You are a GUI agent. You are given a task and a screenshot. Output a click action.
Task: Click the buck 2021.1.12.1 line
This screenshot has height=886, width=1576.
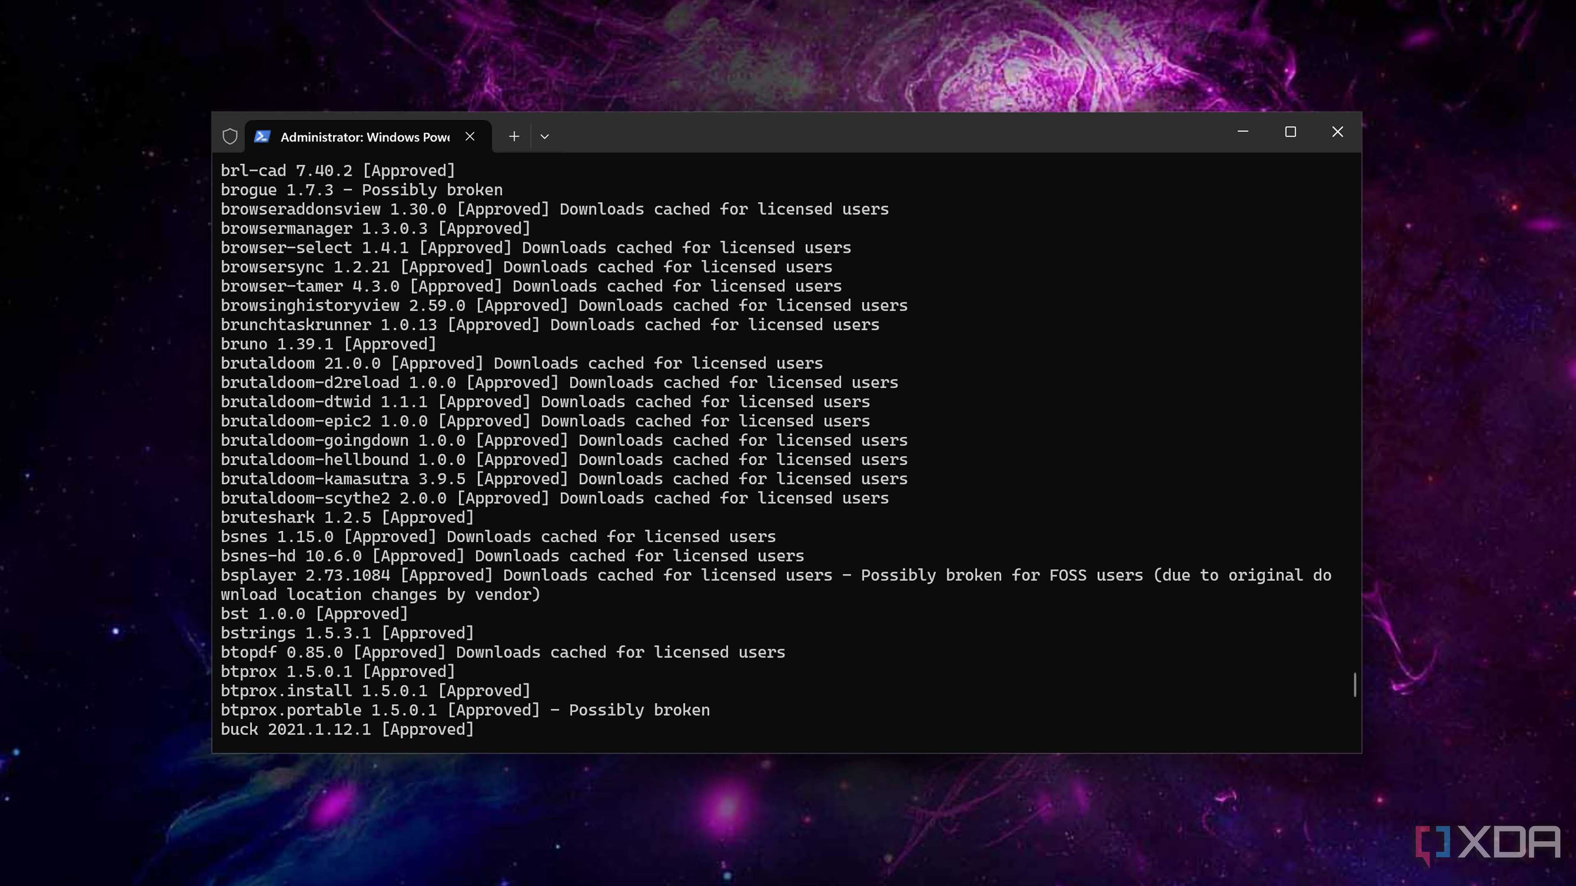click(x=347, y=729)
